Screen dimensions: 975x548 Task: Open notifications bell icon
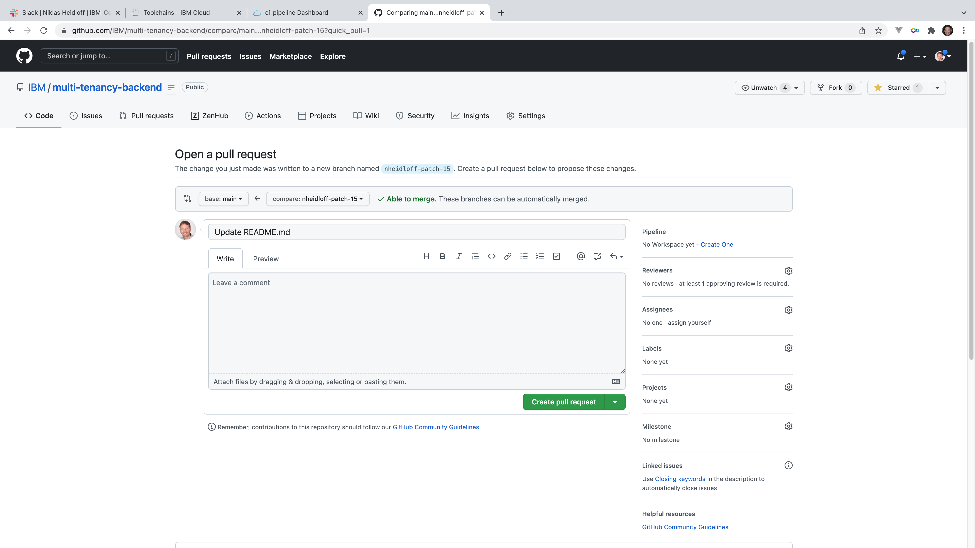point(901,56)
